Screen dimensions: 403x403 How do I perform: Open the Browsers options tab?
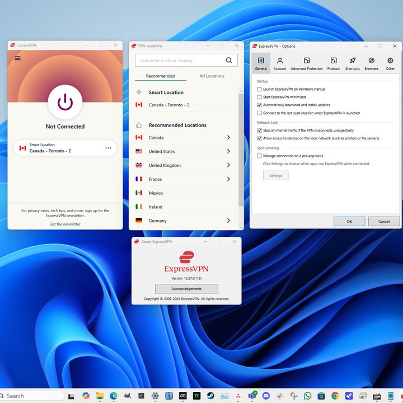372,63
